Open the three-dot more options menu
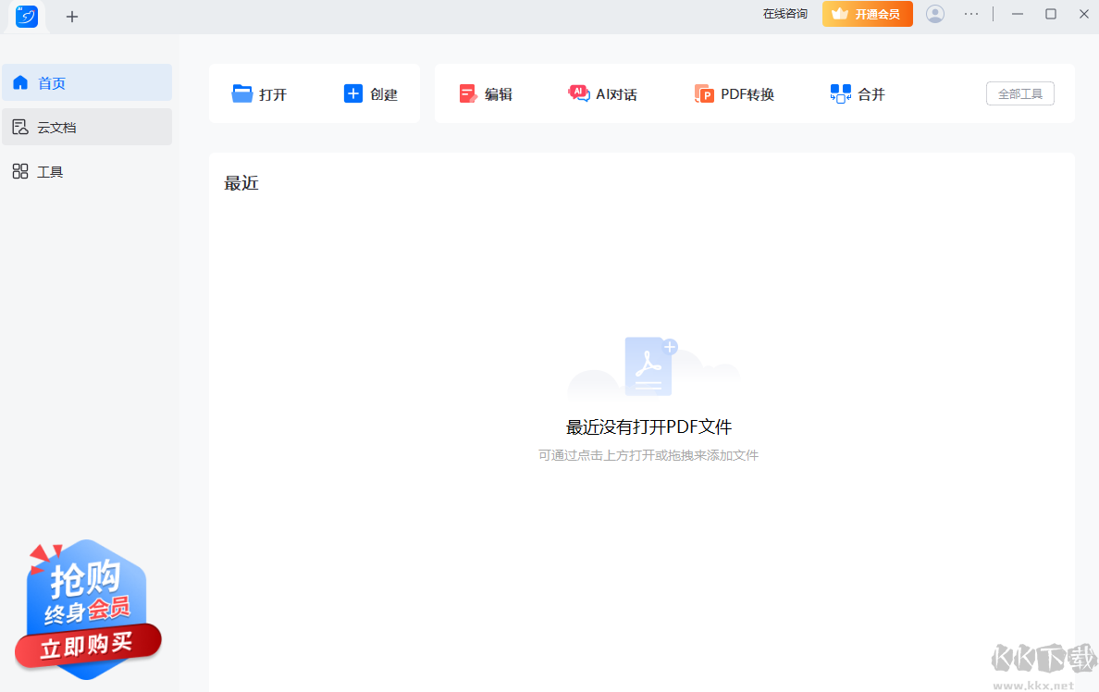This screenshot has width=1099, height=692. [x=971, y=14]
